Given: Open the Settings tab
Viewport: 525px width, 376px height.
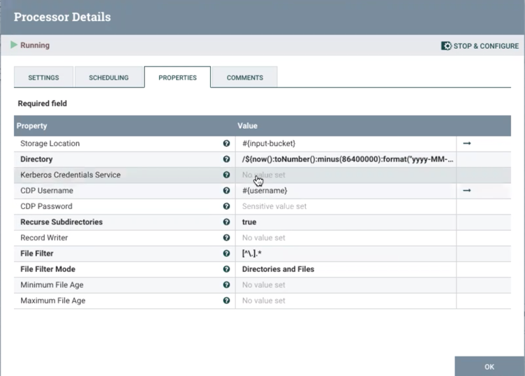Looking at the screenshot, I should point(43,78).
